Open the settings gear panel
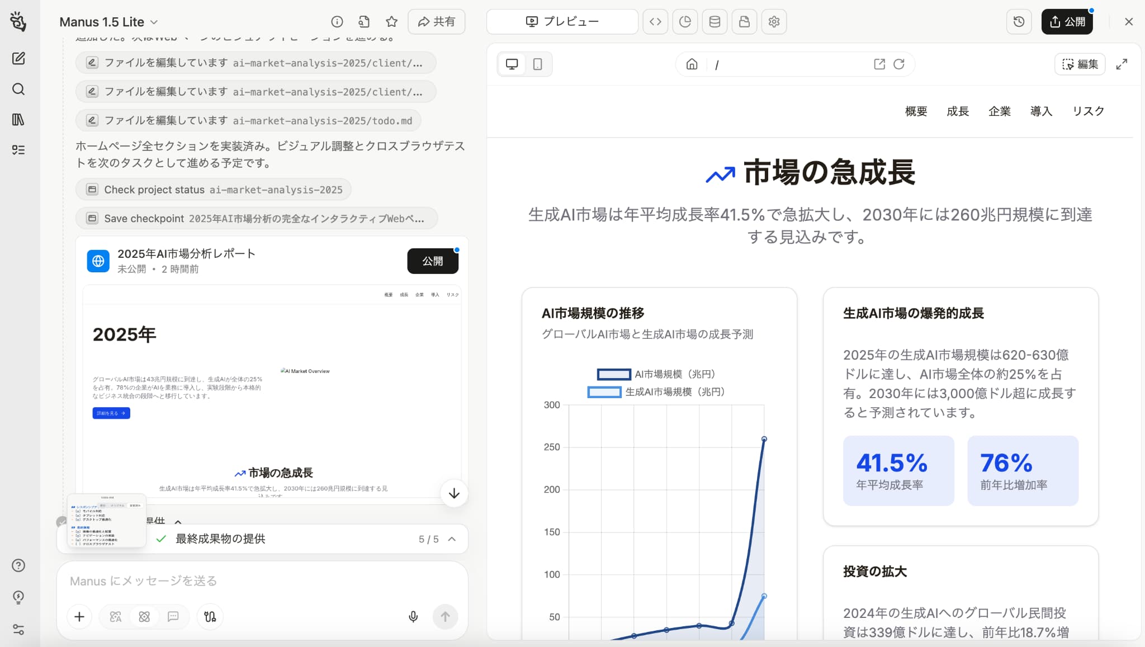 (x=774, y=21)
